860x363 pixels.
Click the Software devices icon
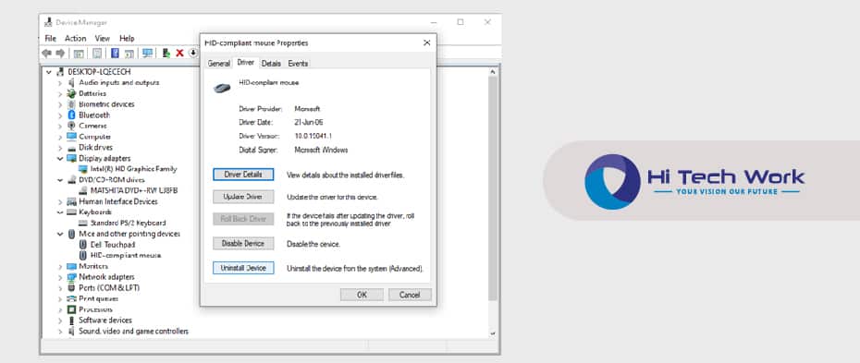click(71, 321)
